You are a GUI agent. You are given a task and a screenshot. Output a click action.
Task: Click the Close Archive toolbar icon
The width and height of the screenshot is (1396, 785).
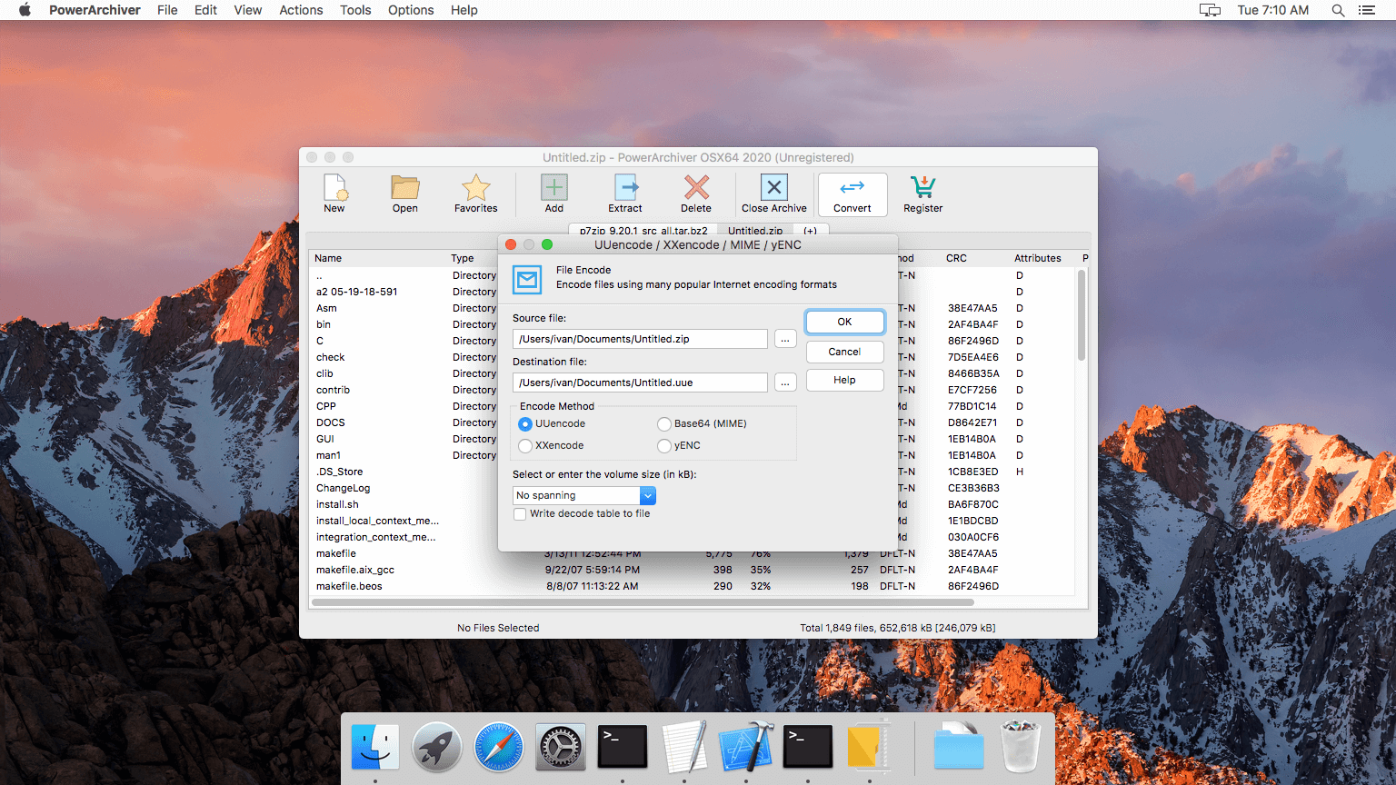tap(774, 194)
